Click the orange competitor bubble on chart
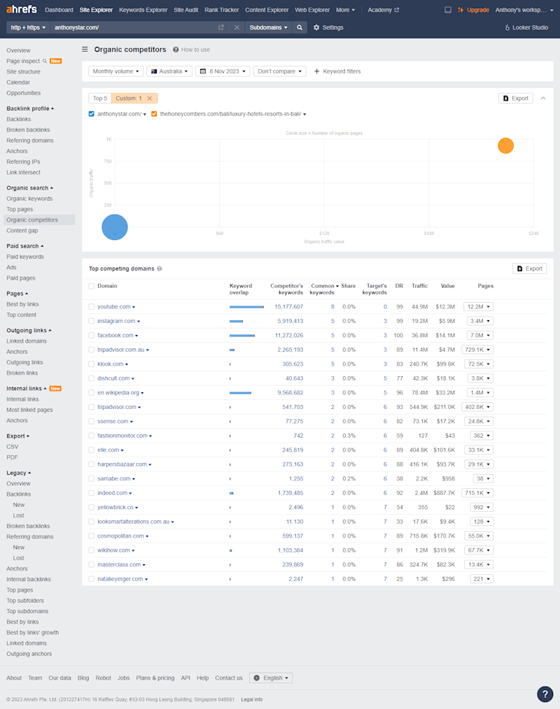560x709 pixels. click(x=505, y=145)
